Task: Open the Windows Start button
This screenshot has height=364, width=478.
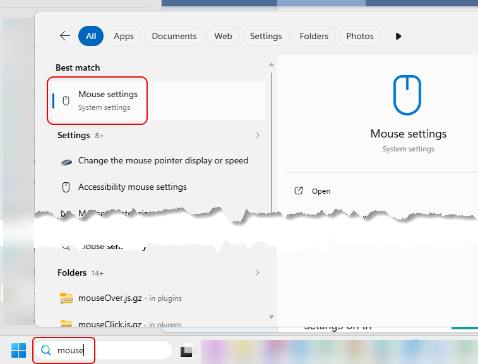Action: (x=18, y=350)
